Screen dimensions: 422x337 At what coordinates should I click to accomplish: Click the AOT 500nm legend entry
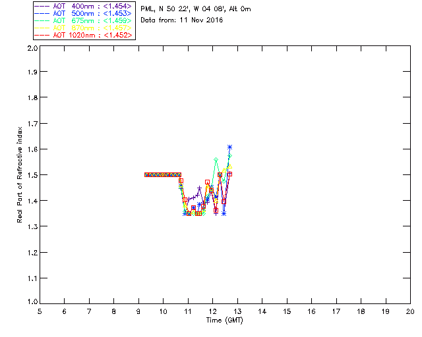84,13
